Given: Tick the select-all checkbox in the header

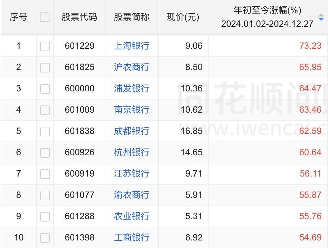Looking at the screenshot, I should pos(45,17).
